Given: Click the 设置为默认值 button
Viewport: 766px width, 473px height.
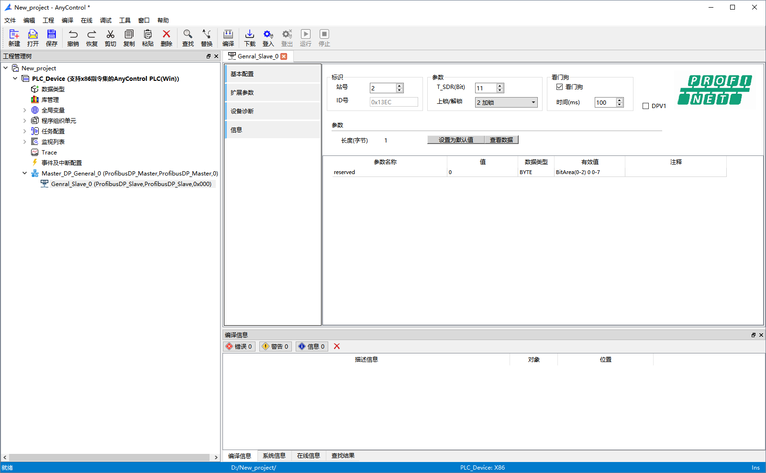Looking at the screenshot, I should click(x=456, y=140).
